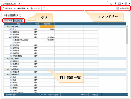Click the document icon beside 指定なし

click(13, 43)
